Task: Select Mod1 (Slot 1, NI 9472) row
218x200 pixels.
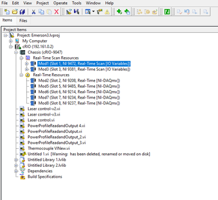Action: [84, 64]
